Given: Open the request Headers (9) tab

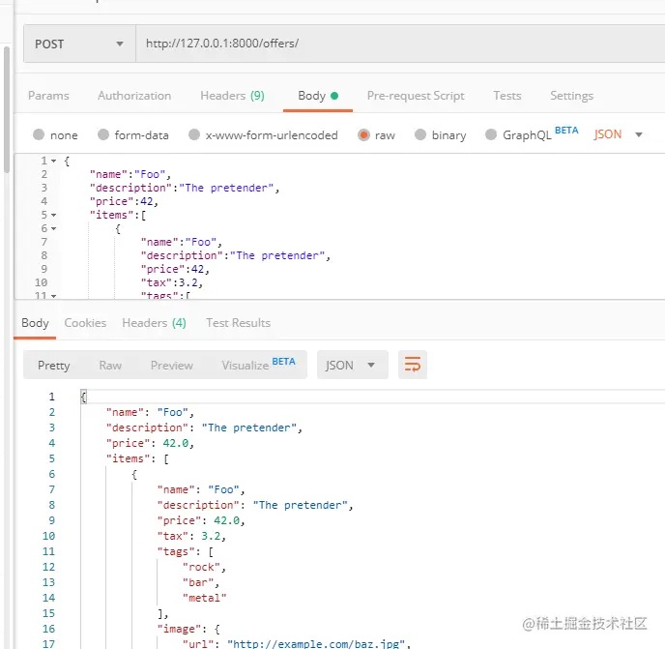Looking at the screenshot, I should pyautogui.click(x=232, y=96).
